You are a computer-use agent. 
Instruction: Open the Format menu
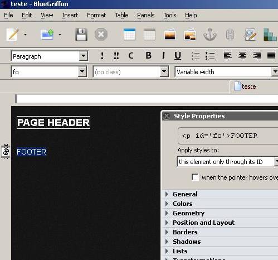96,15
